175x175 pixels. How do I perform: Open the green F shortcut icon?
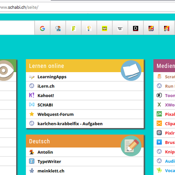(73, 28)
